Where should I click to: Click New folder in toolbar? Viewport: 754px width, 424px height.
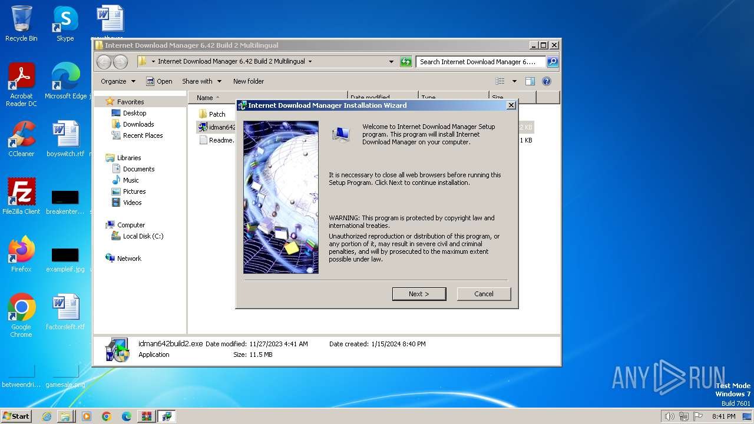coord(249,81)
